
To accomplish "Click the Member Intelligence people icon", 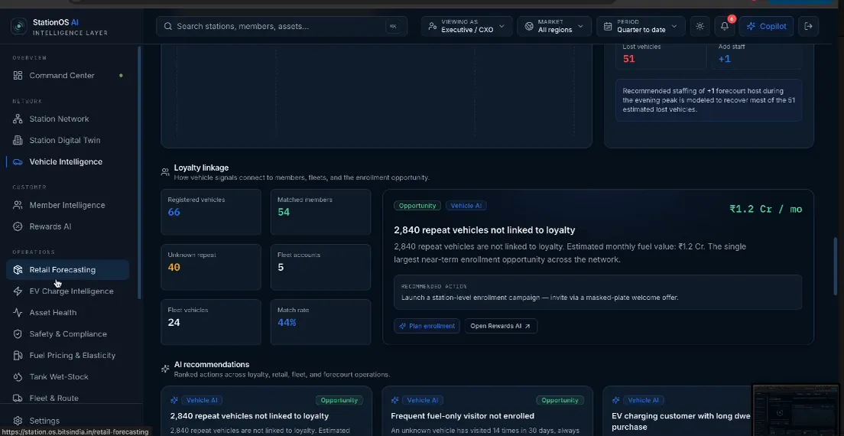I will 18,205.
